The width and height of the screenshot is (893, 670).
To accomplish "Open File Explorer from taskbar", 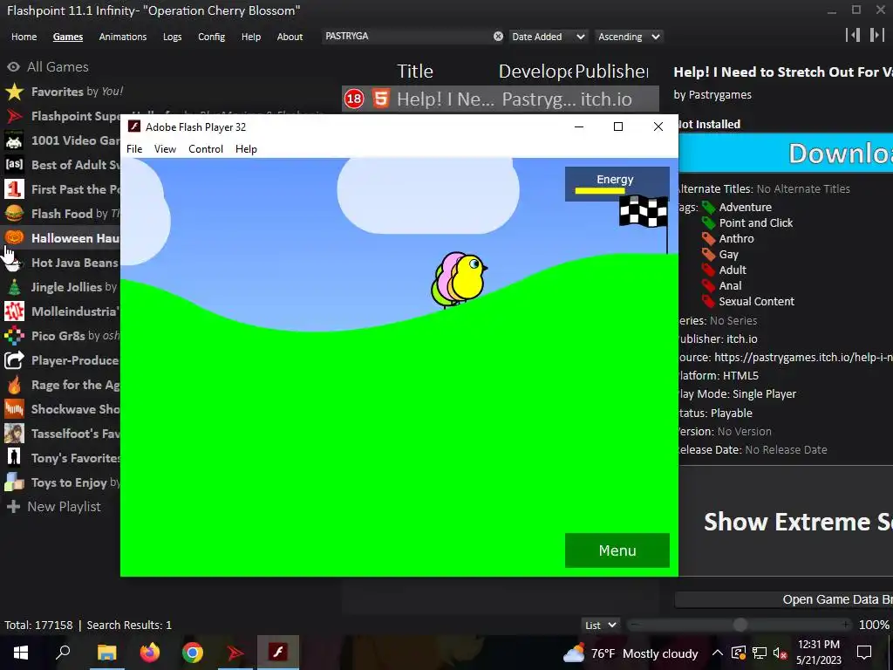I will (x=106, y=653).
